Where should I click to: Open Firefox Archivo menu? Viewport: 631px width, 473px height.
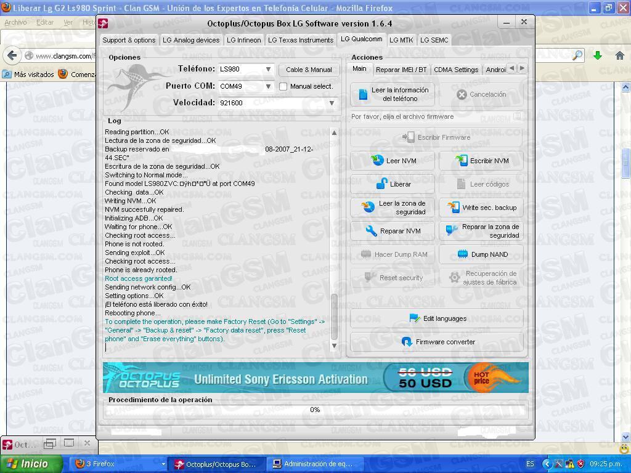point(15,23)
